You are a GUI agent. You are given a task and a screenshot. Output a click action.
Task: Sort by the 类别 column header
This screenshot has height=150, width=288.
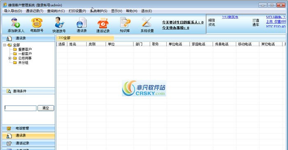(x=96, y=44)
